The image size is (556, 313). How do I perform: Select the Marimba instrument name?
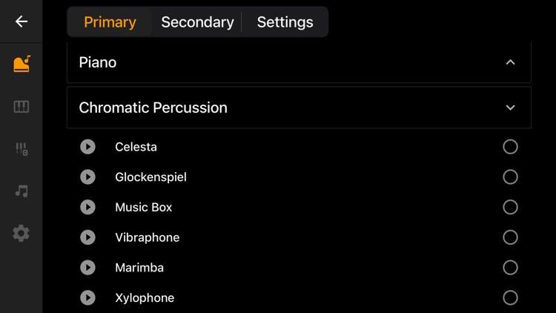(139, 268)
